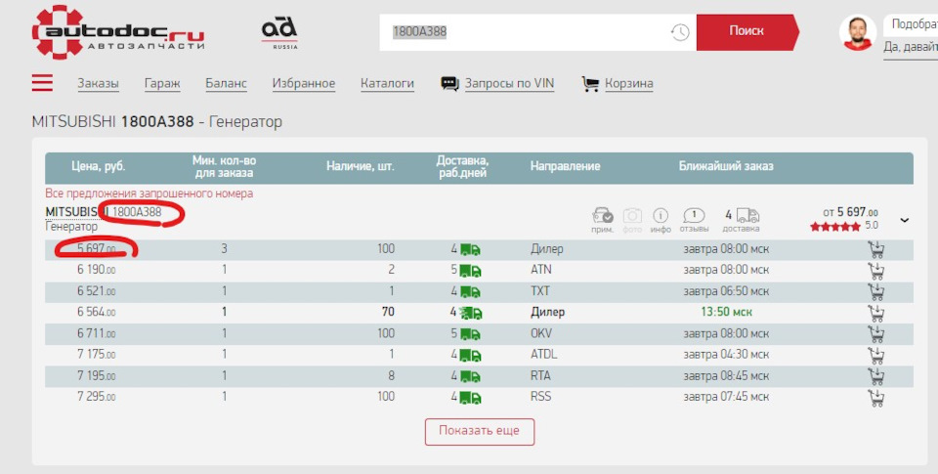Open applicability car icon (прим.)

603,215
